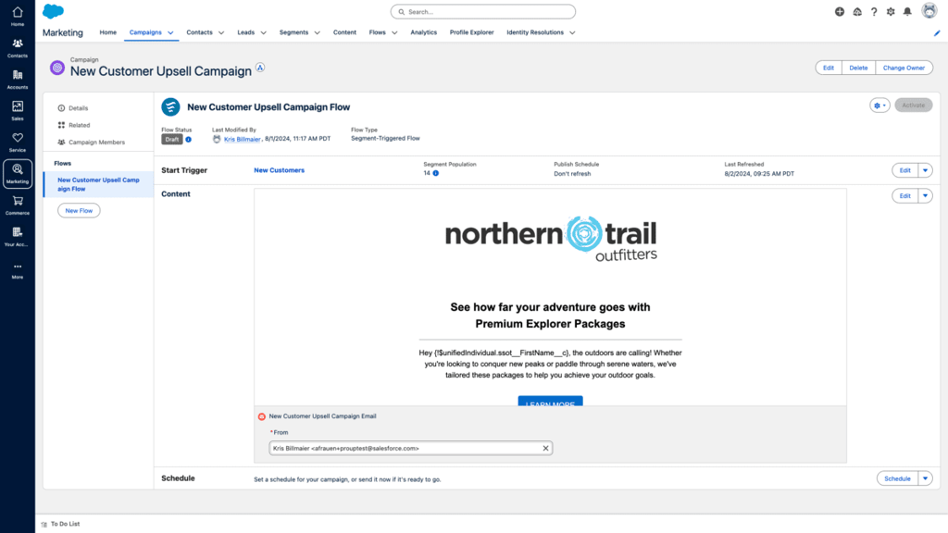Clear the From email field with X
Viewport: 948px width, 533px height.
[545, 449]
